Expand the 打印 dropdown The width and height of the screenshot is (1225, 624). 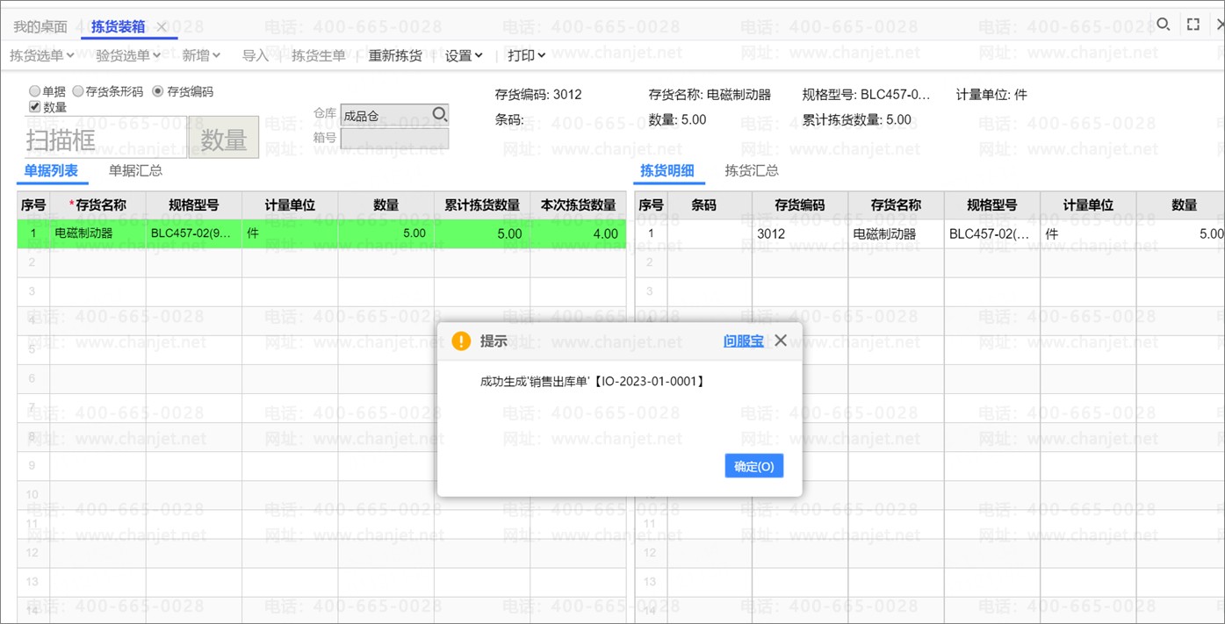(526, 55)
